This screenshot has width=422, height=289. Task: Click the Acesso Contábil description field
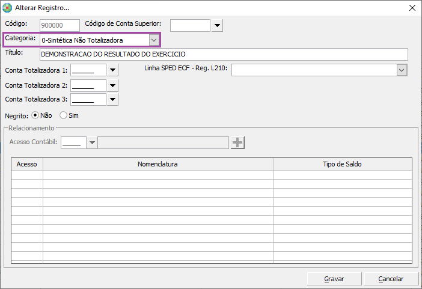(164, 142)
